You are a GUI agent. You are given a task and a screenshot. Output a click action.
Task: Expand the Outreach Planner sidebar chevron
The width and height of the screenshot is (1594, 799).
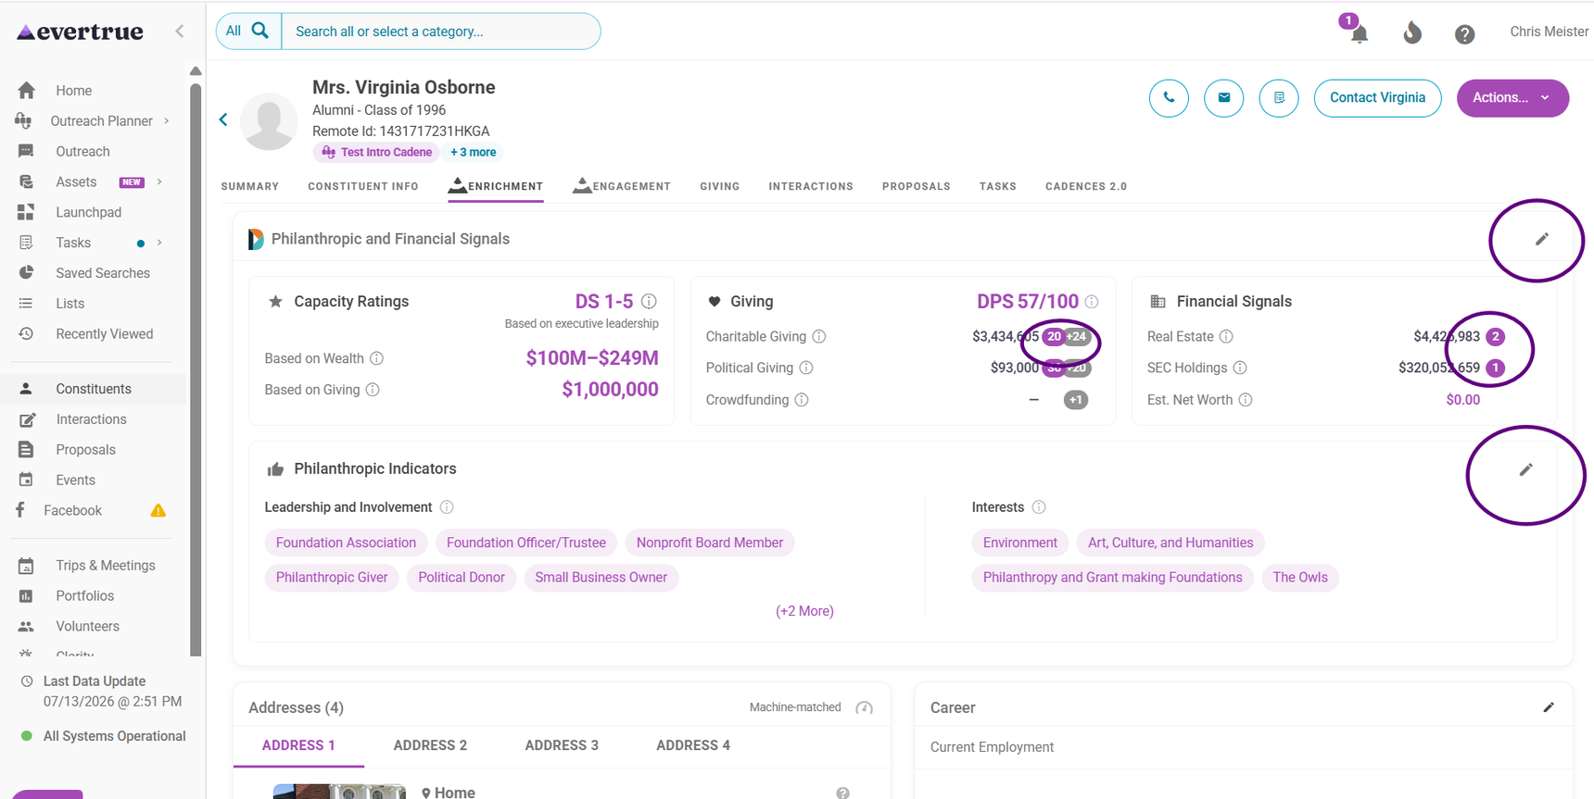167,121
